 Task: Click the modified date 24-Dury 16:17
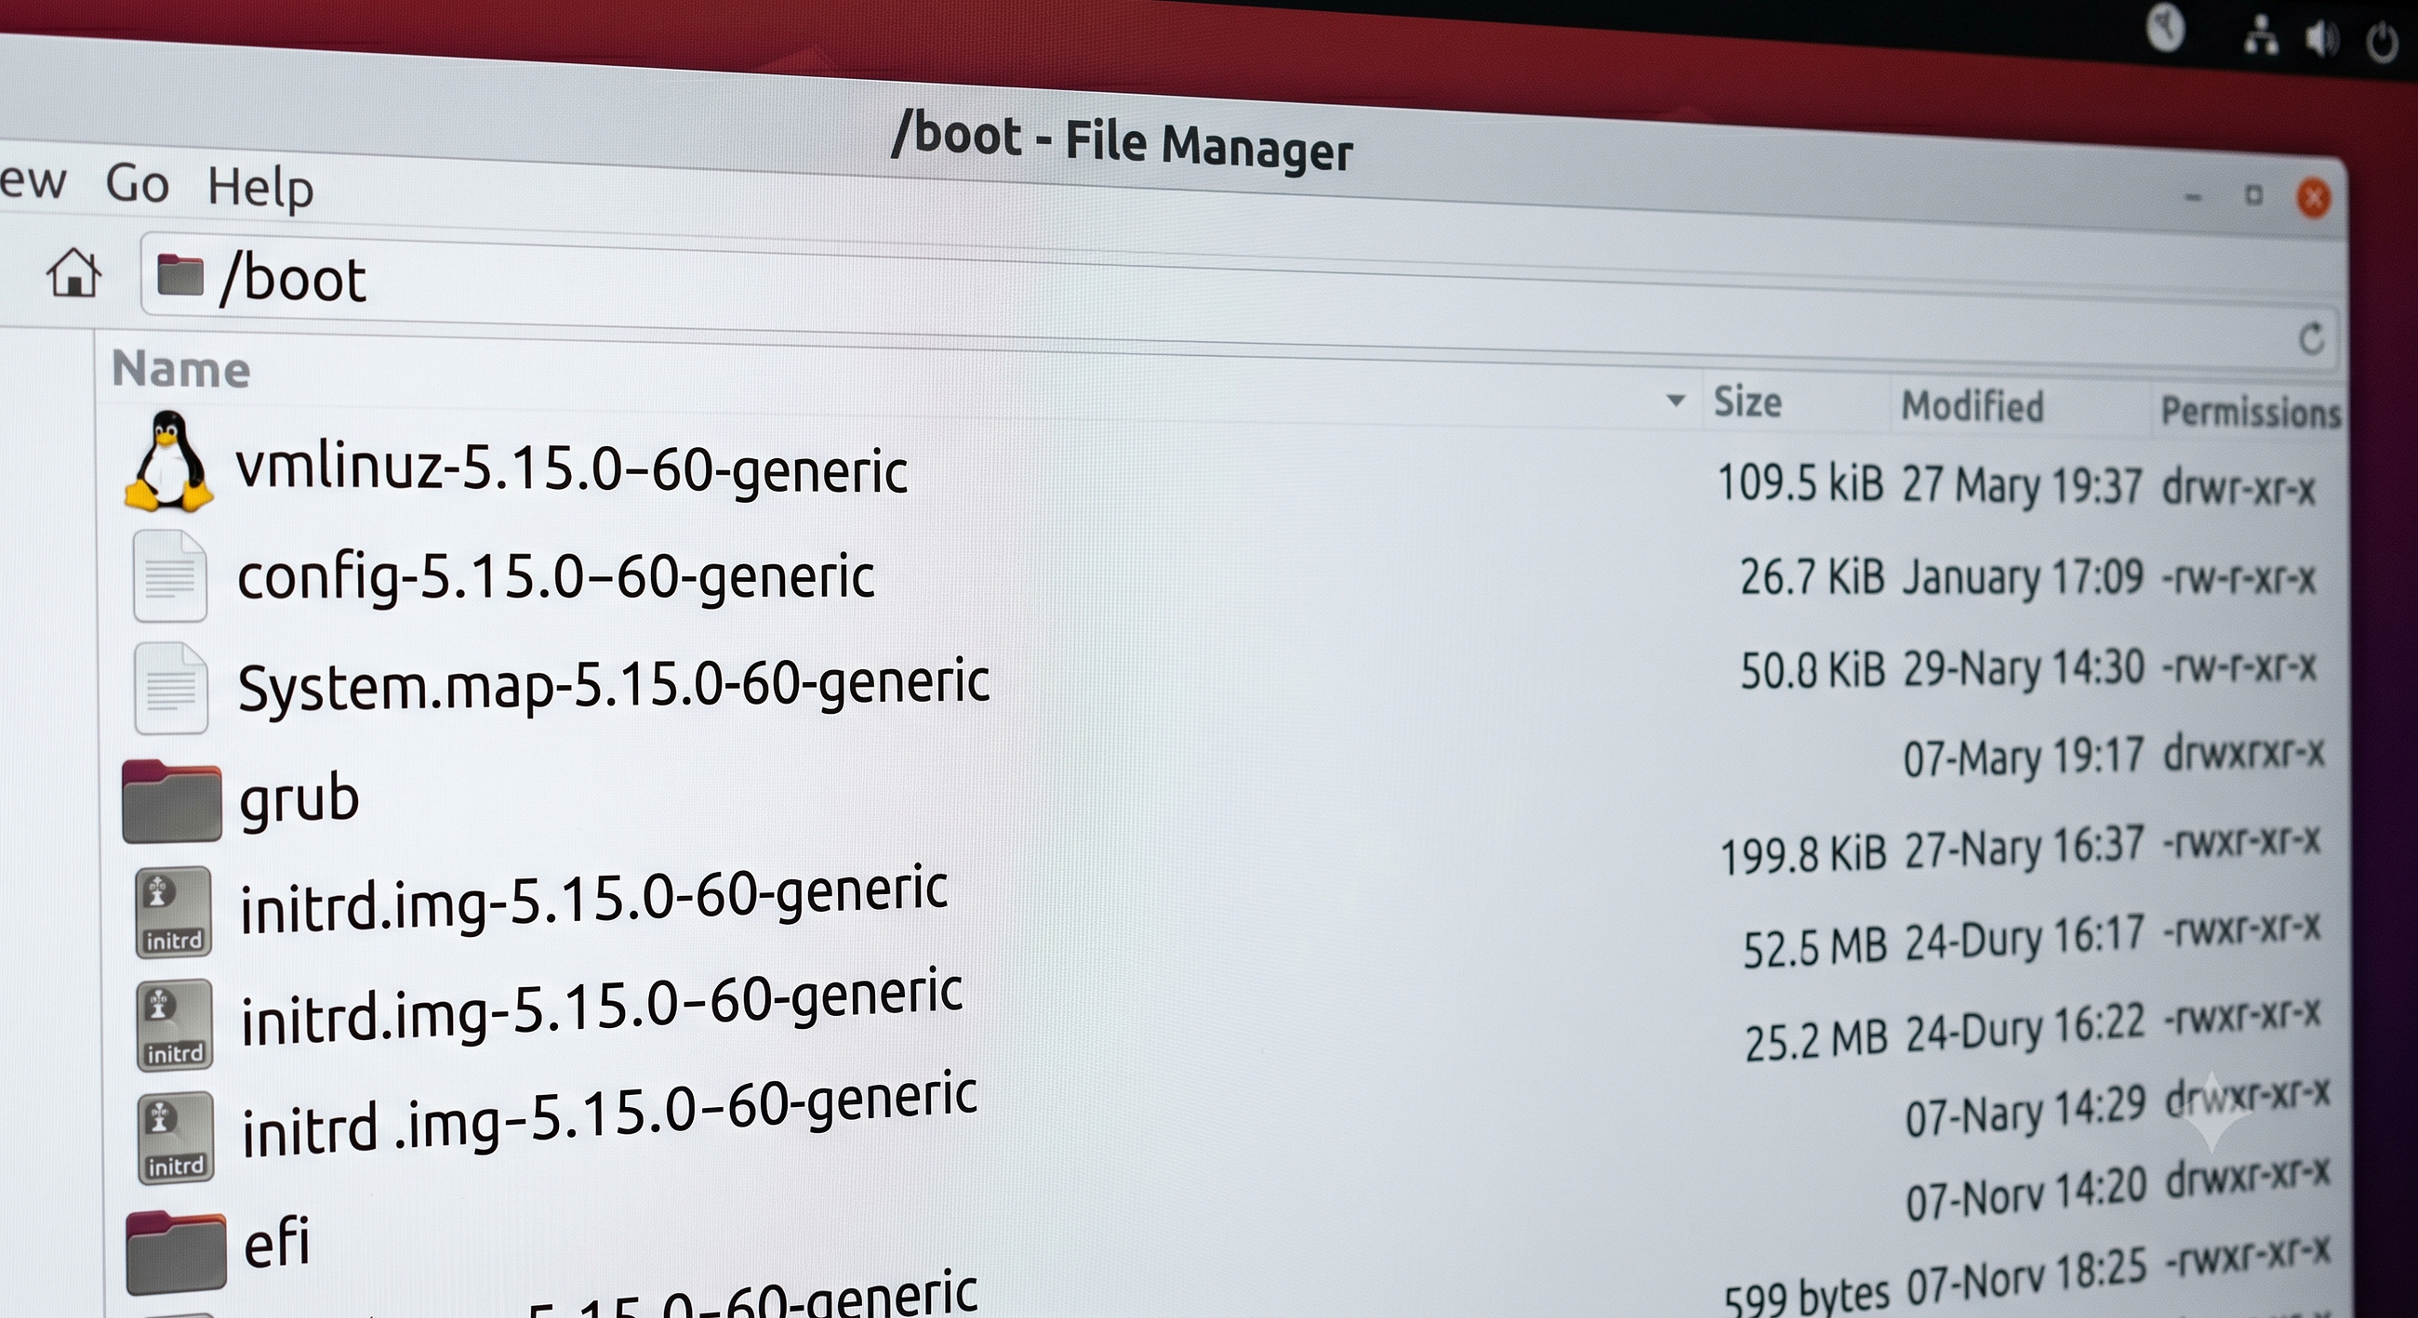pos(2025,939)
